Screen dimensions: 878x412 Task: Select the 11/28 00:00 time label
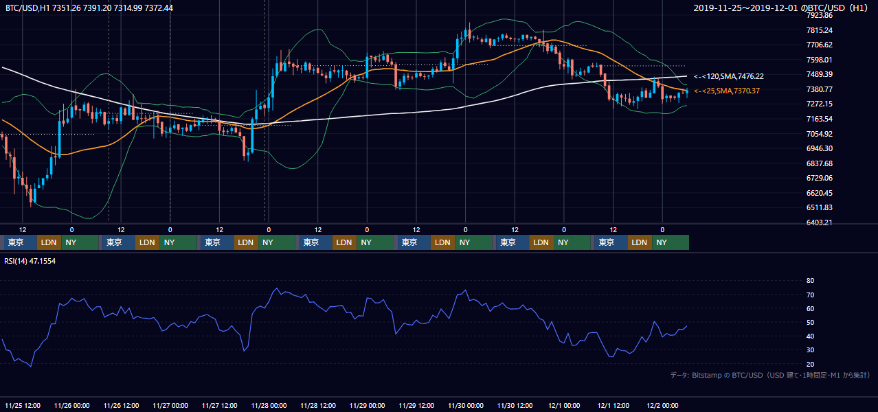pyautogui.click(x=269, y=405)
